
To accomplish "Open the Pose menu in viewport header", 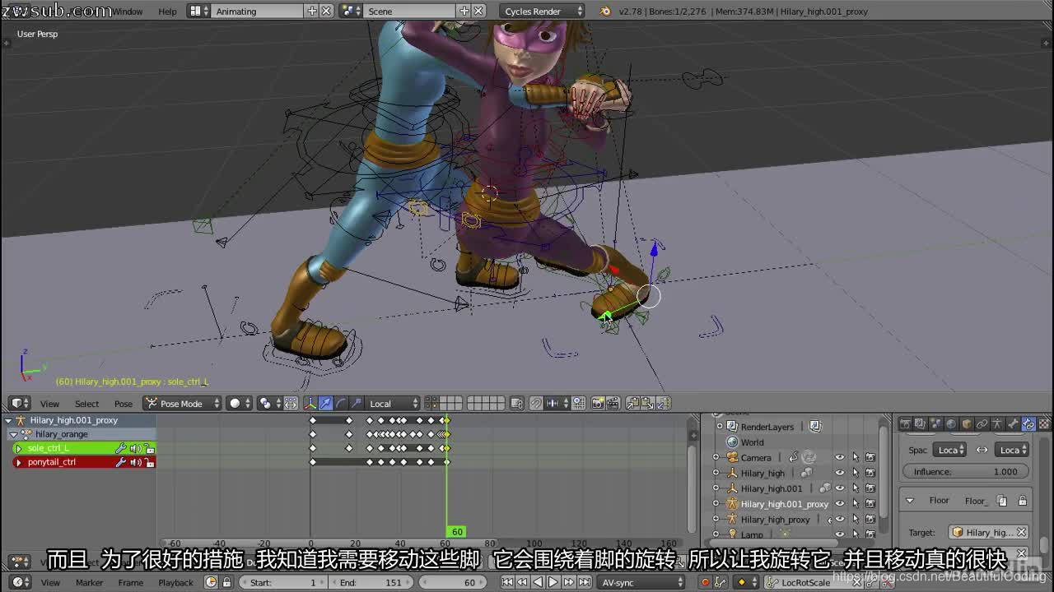I will click(124, 404).
